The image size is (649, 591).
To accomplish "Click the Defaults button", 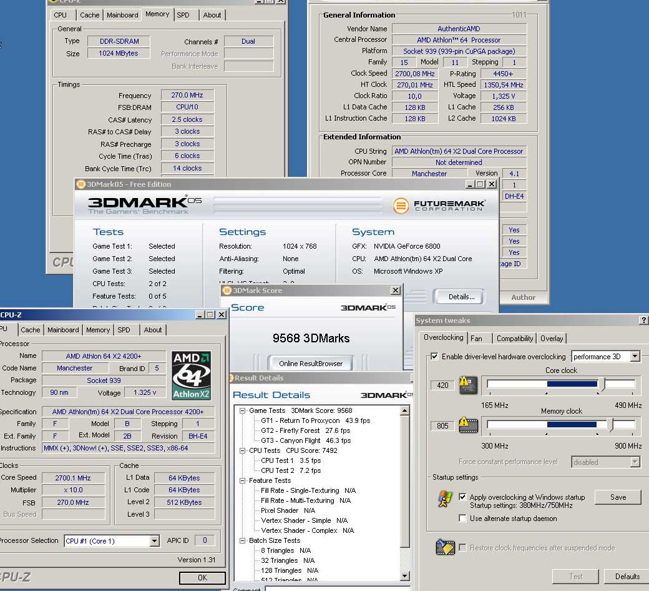I will coord(627,577).
